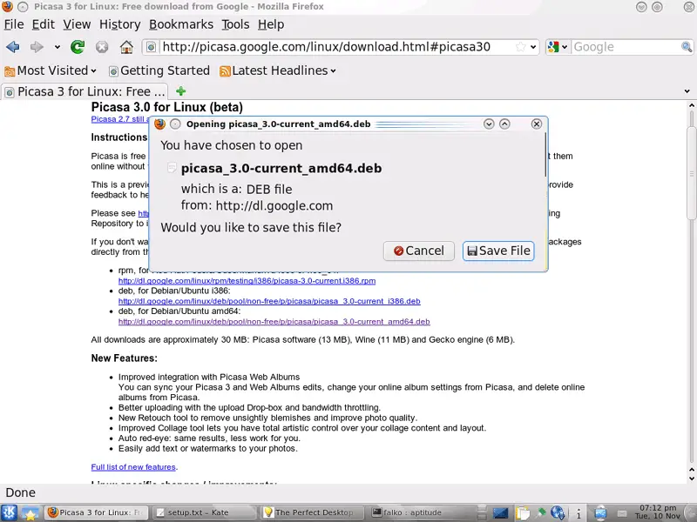Click the magnifier search button
Screen dimensions: 697x522
click(x=687, y=47)
